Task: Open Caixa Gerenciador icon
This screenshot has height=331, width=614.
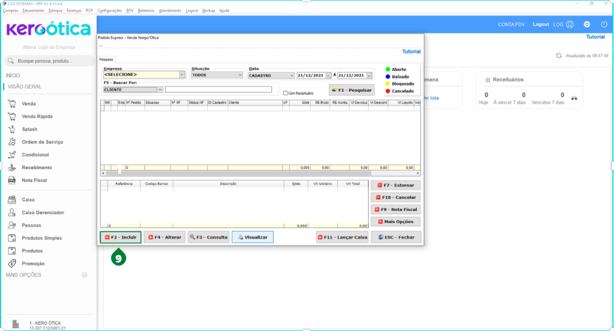Action: pos(12,213)
